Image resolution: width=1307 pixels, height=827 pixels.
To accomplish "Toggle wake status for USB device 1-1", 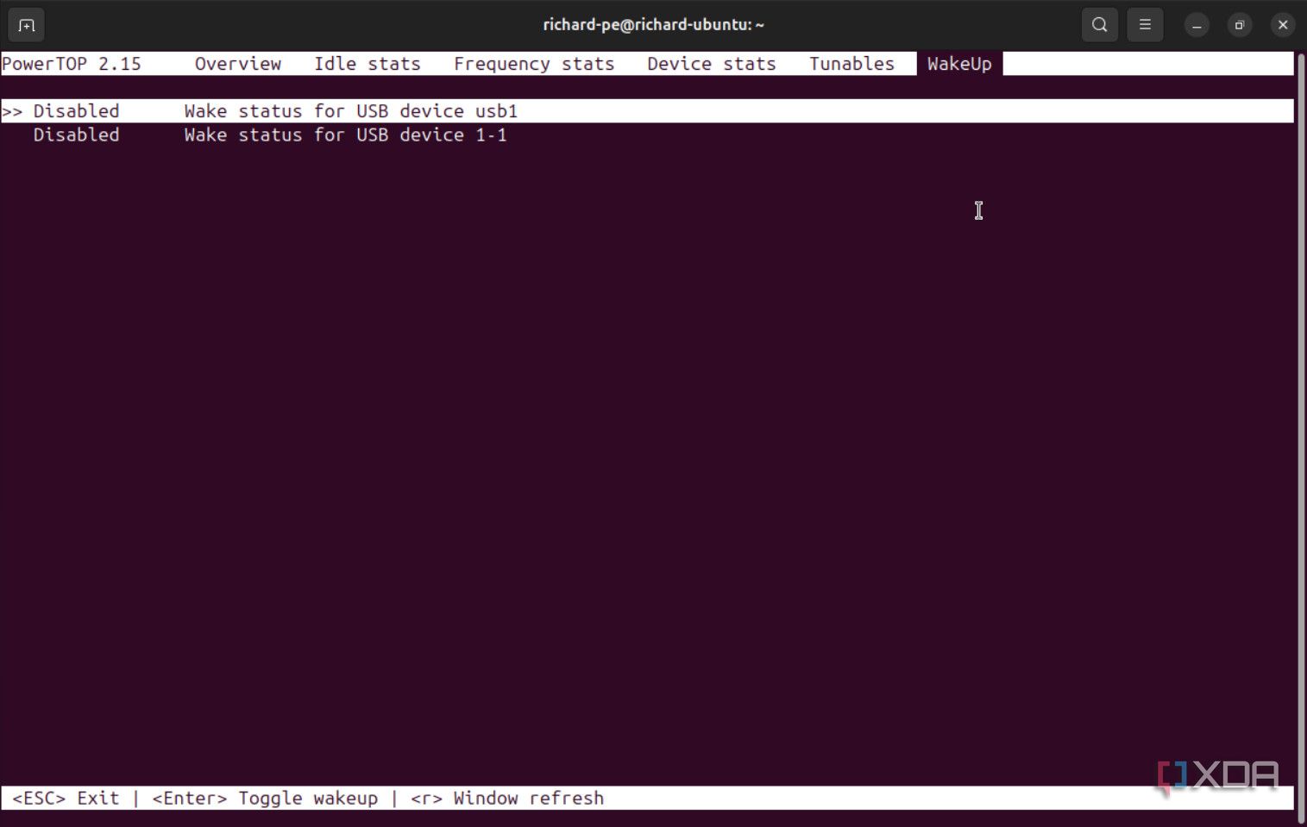I will [647, 135].
